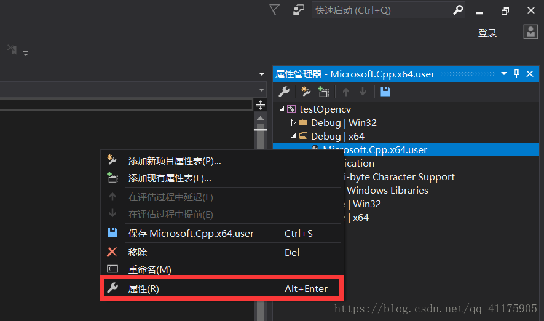This screenshot has height=321, width=544.
Task: Close the Property Manager panel
Action: pyautogui.click(x=530, y=74)
